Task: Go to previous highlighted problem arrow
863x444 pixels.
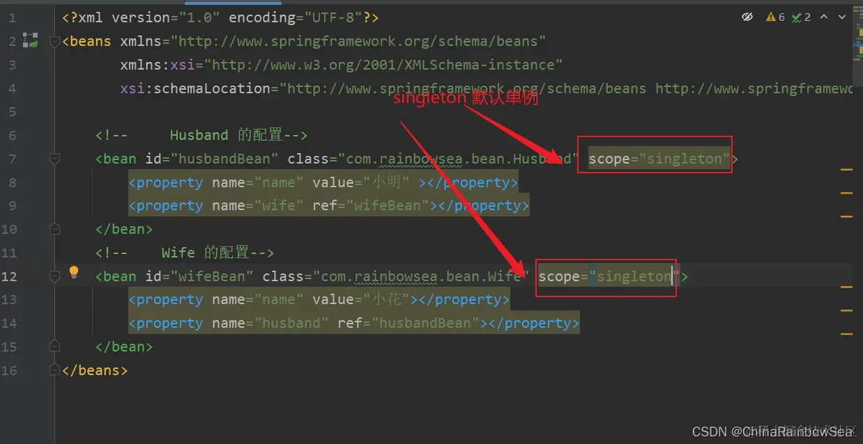Action: 824,17
